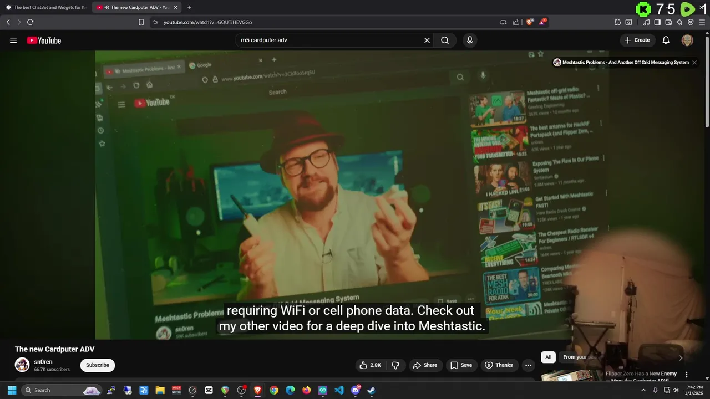Open the Leo AI sparkle icon
Screen dimensions: 710x399
pyautogui.click(x=679, y=22)
